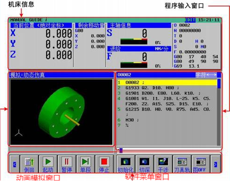Click the EDIT mode indicator
230x181 pixels.
[190, 20]
